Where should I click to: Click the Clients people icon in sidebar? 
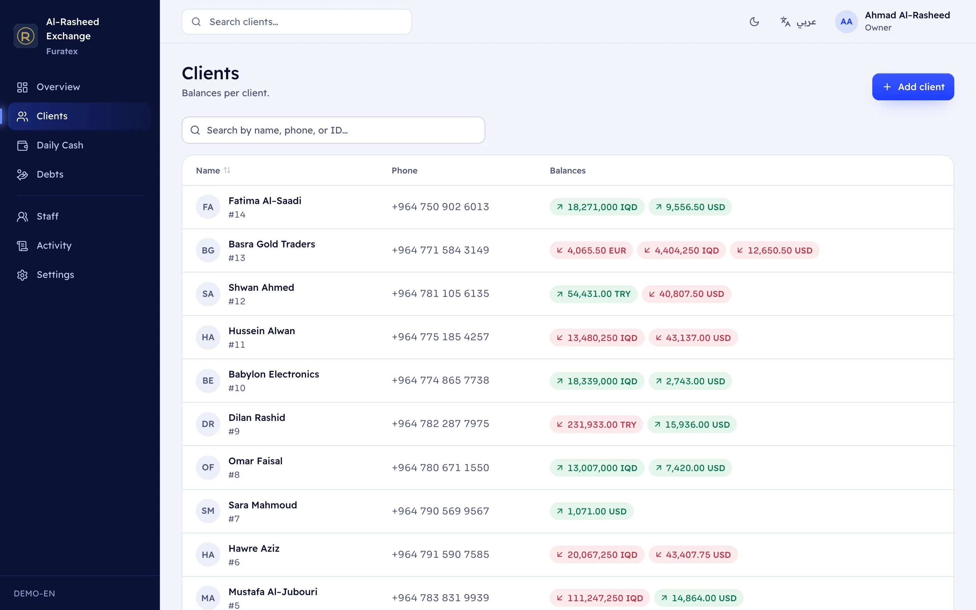22,116
